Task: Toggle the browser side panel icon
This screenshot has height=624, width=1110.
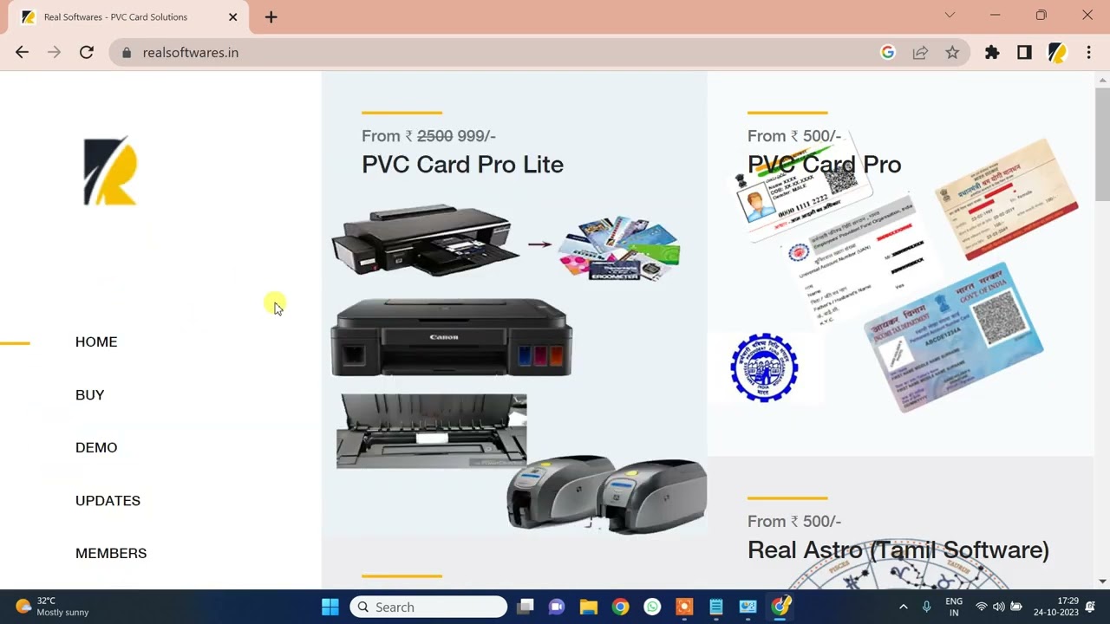Action: tap(1024, 53)
